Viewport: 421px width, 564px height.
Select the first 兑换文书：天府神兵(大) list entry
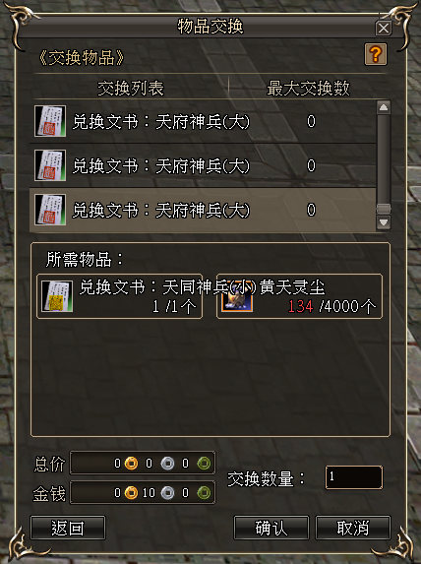tap(203, 121)
